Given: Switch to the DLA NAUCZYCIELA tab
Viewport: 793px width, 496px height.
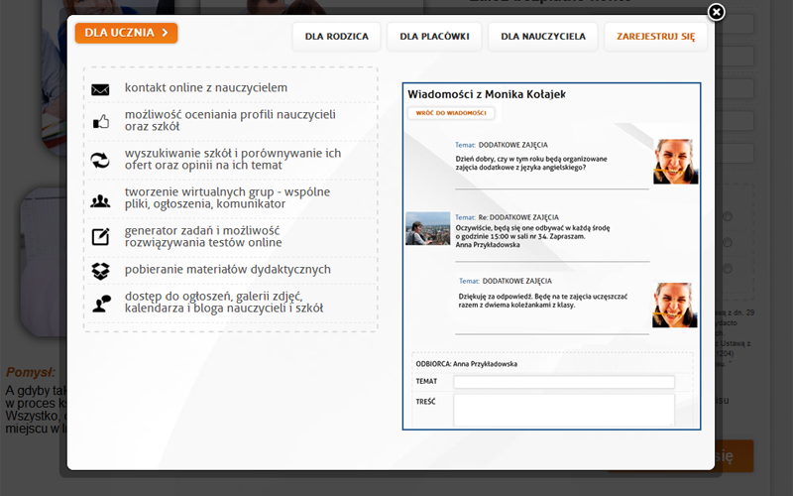Looking at the screenshot, I should (x=543, y=37).
